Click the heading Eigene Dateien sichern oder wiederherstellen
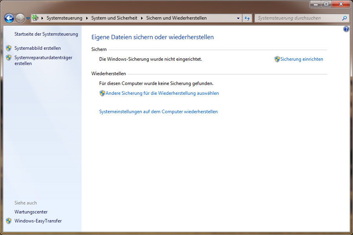The height and width of the screenshot is (235, 353). [153, 37]
